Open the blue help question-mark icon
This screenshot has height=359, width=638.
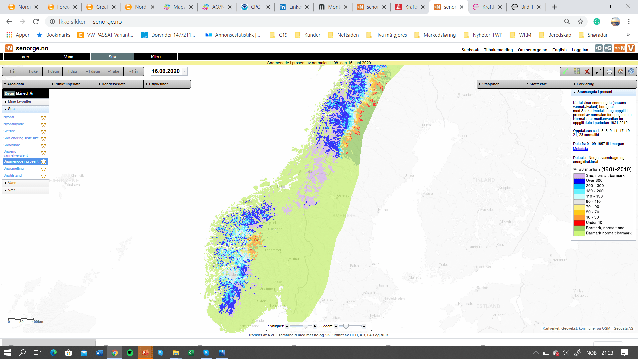tap(631, 71)
